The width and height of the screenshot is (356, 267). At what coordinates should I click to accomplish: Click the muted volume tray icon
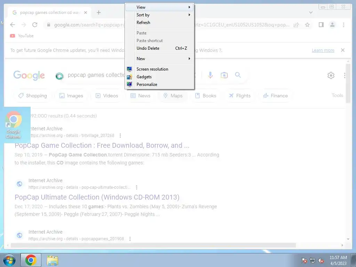pos(321,260)
